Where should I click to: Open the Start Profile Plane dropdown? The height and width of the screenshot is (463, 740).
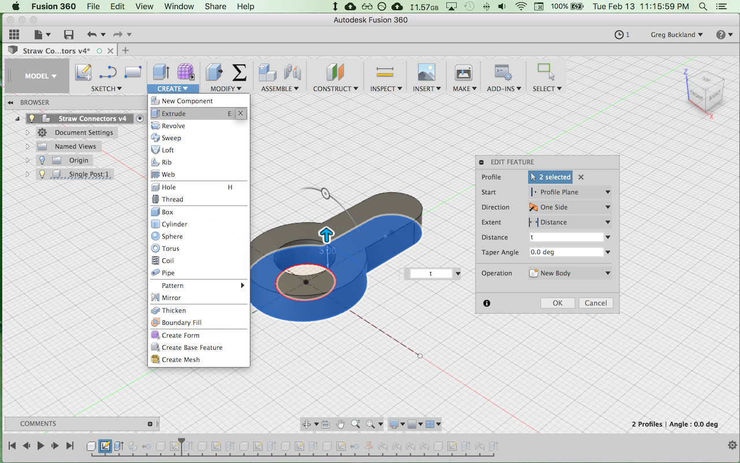click(570, 192)
